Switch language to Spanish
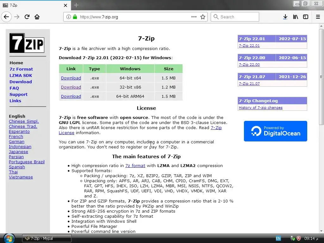Viewport: 324px width, 243px height. (17, 167)
